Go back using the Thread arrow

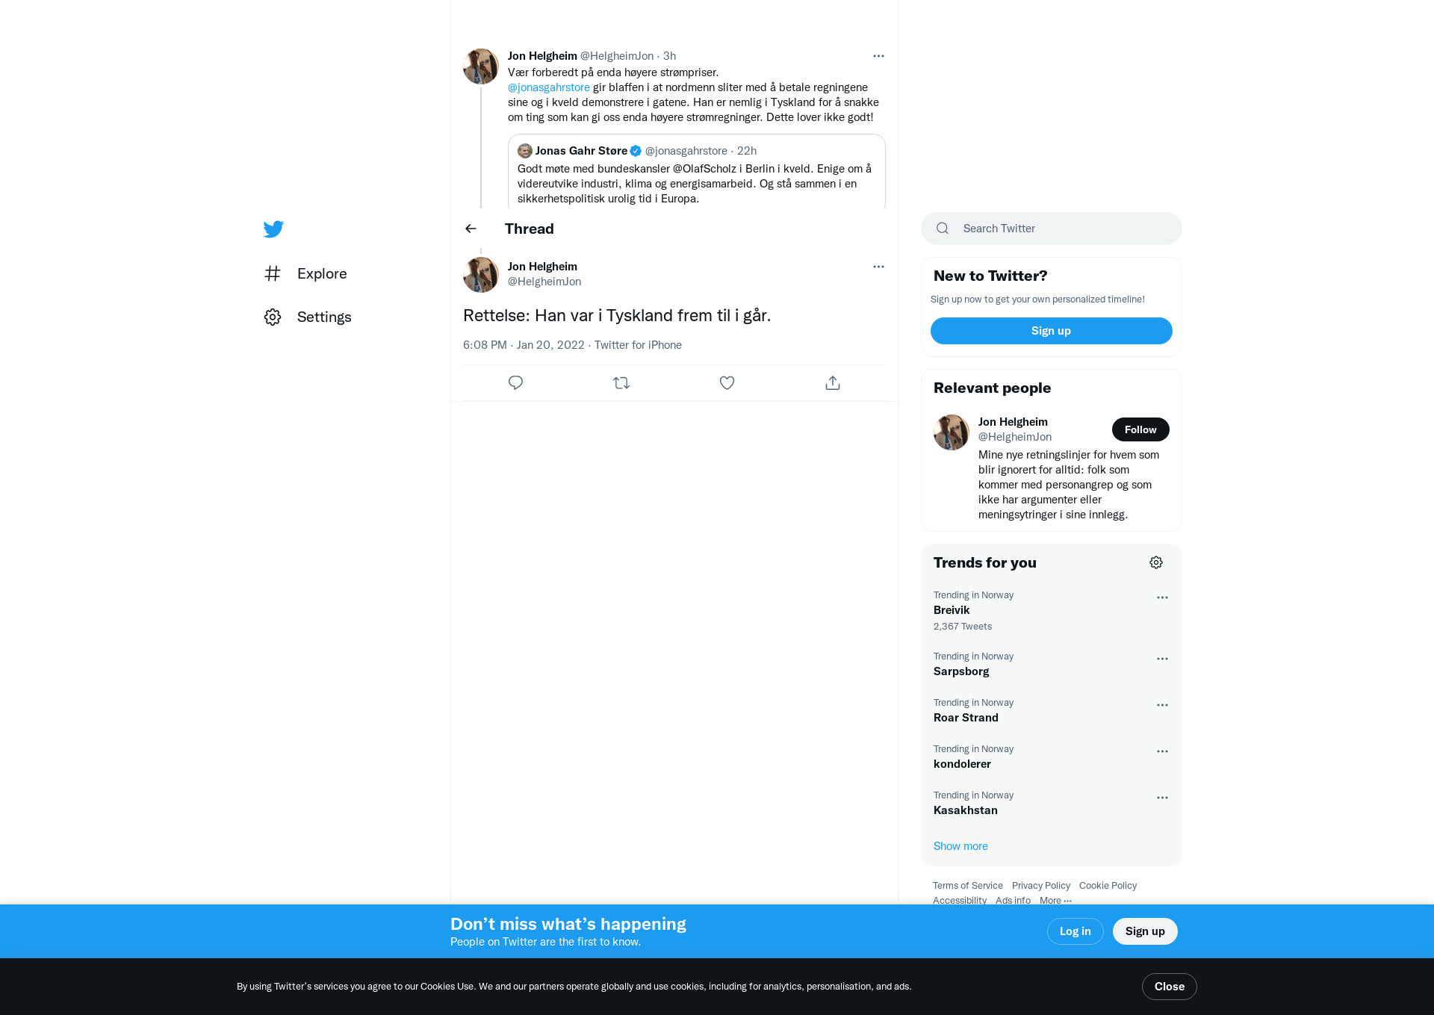pos(471,229)
